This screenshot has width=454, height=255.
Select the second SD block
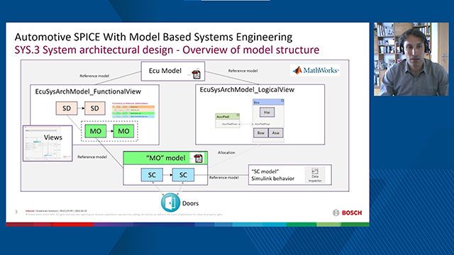[x=94, y=108]
